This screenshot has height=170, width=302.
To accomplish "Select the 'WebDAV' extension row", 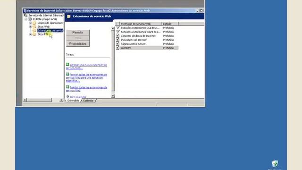I will tap(147, 48).
